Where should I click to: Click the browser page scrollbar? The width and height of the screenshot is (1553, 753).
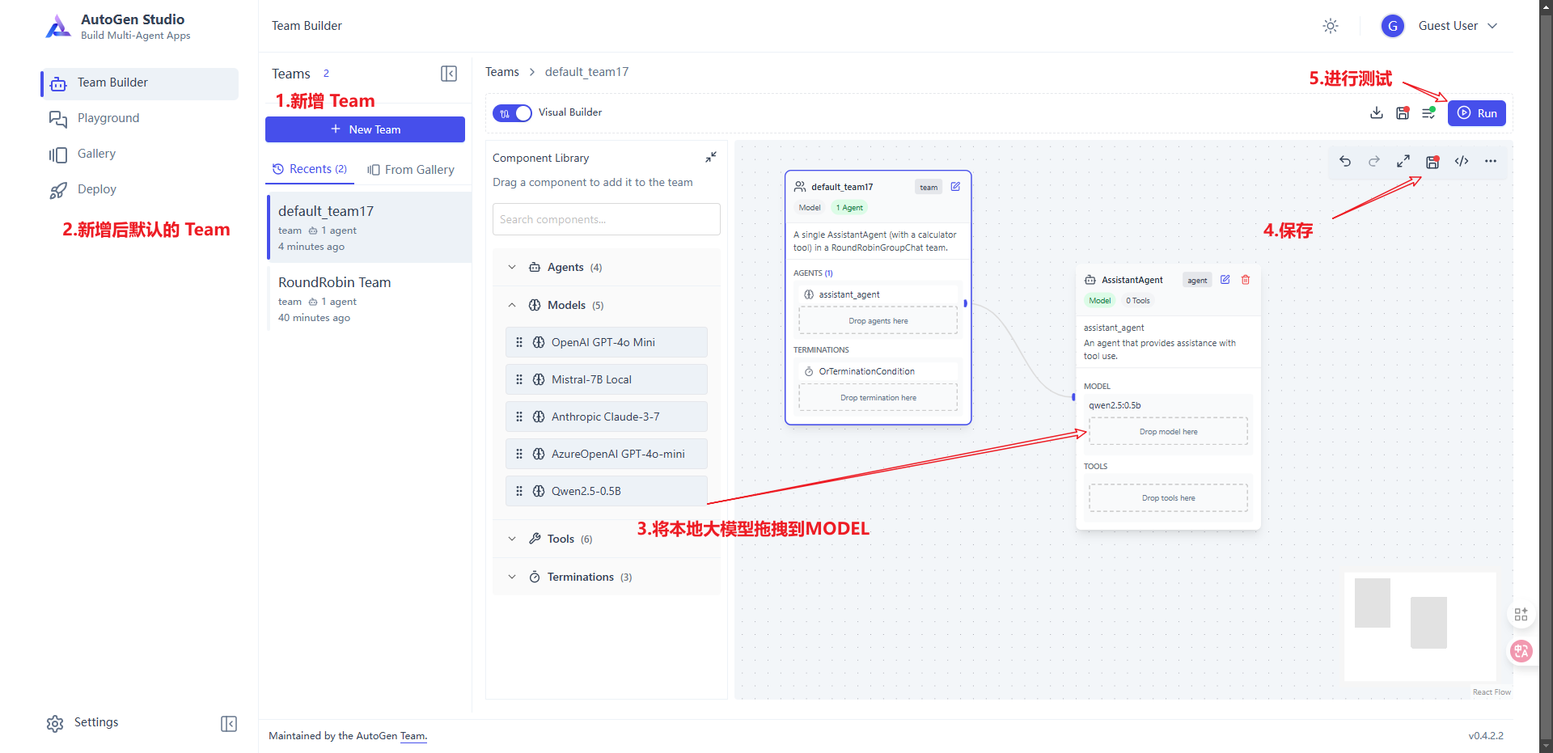[x=1546, y=376]
